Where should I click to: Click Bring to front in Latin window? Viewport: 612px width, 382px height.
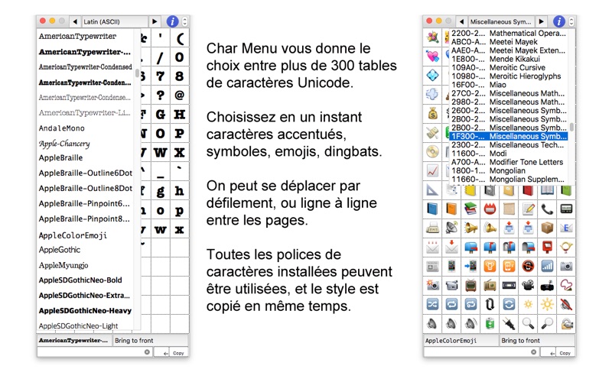pos(150,340)
